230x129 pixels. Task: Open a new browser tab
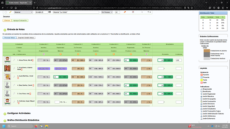click(x=35, y=3)
